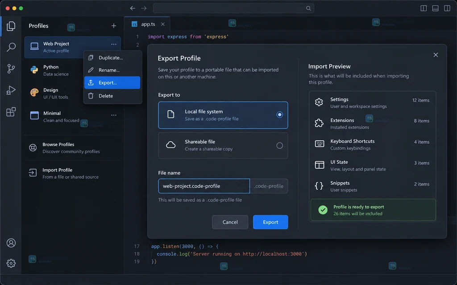Viewport: 457px width, 285px height.
Task: Toggle secondary sidebar layout icon
Action: [447, 8]
